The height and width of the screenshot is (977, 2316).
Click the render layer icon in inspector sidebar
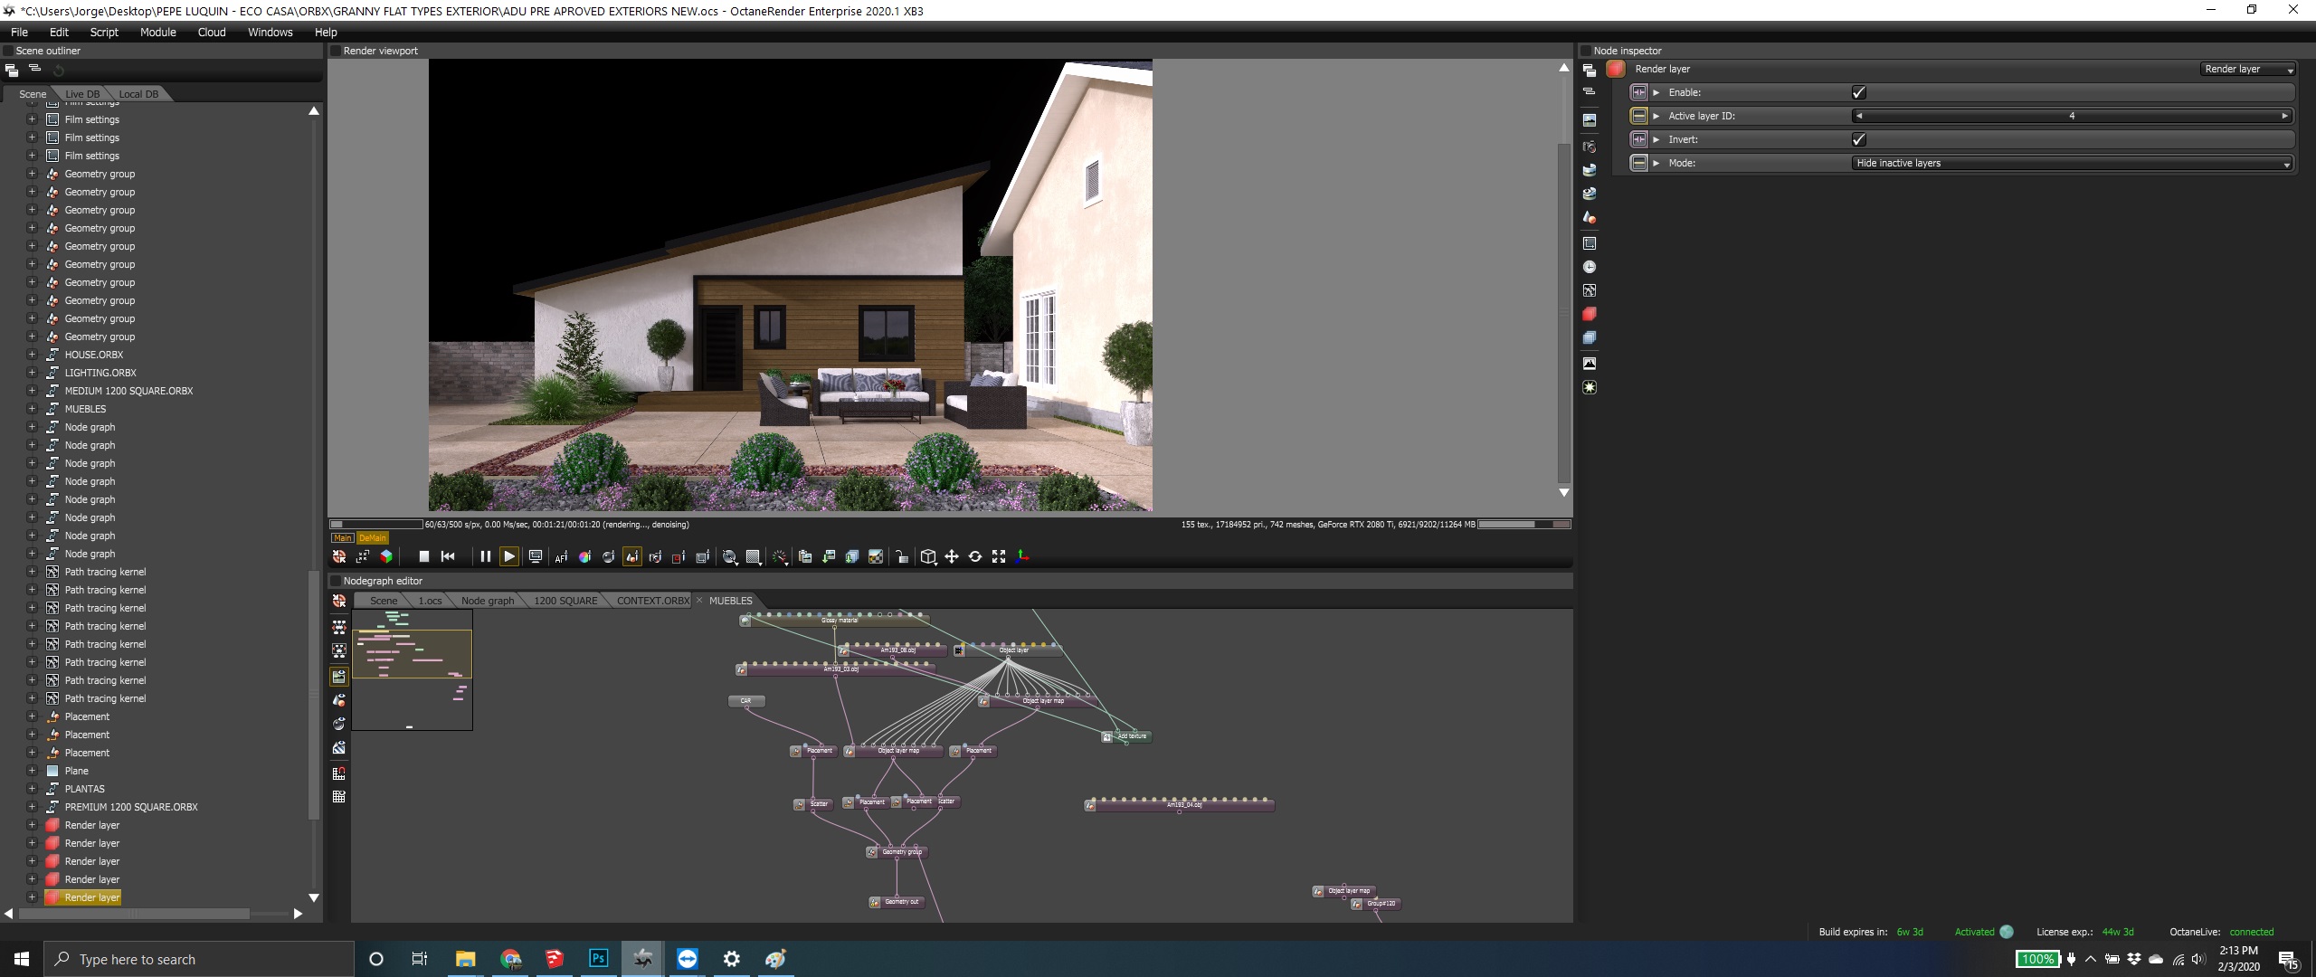pos(1590,314)
